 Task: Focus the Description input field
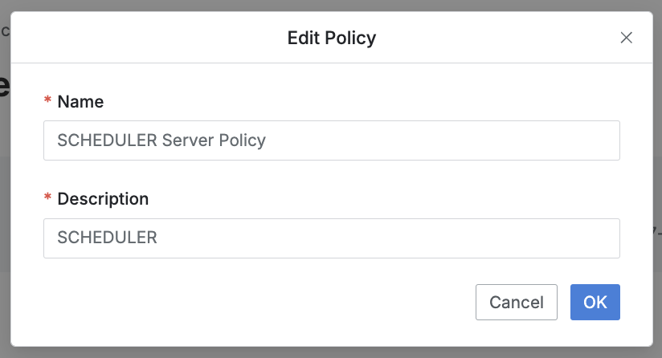[x=331, y=238]
